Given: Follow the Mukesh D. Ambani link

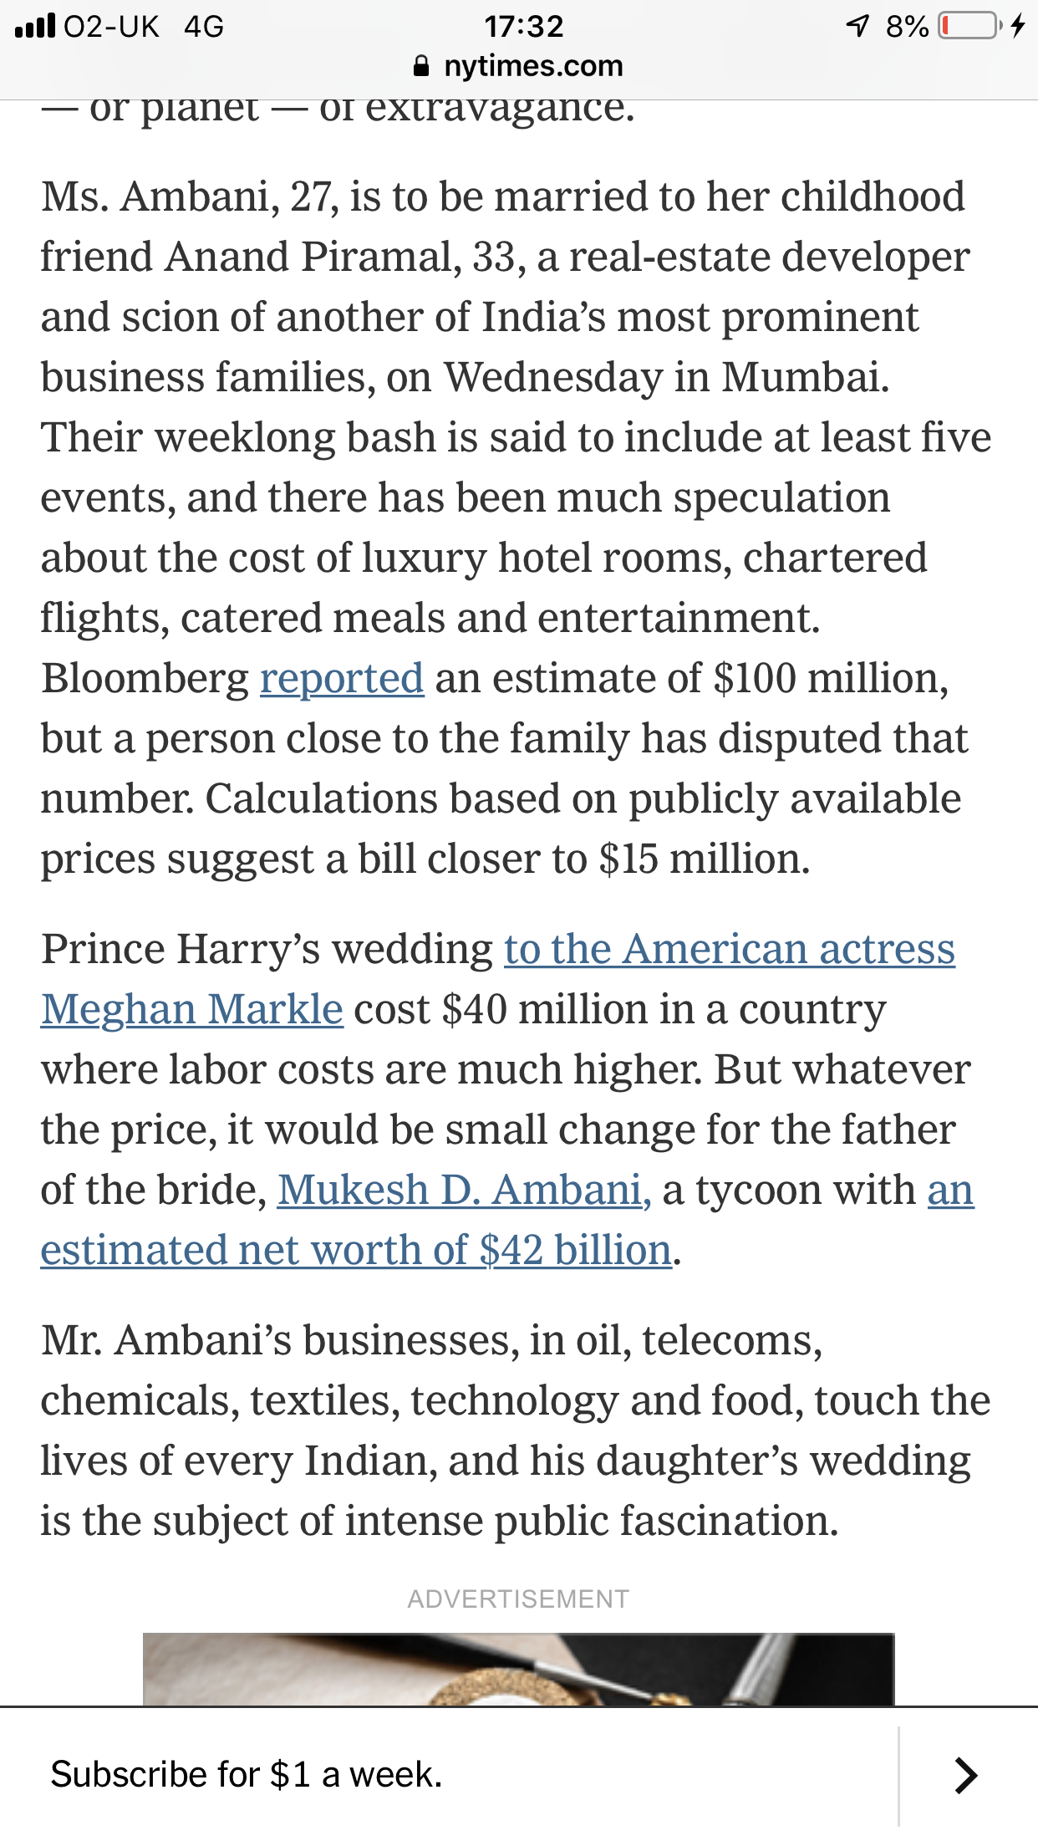Looking at the screenshot, I should 464,1190.
